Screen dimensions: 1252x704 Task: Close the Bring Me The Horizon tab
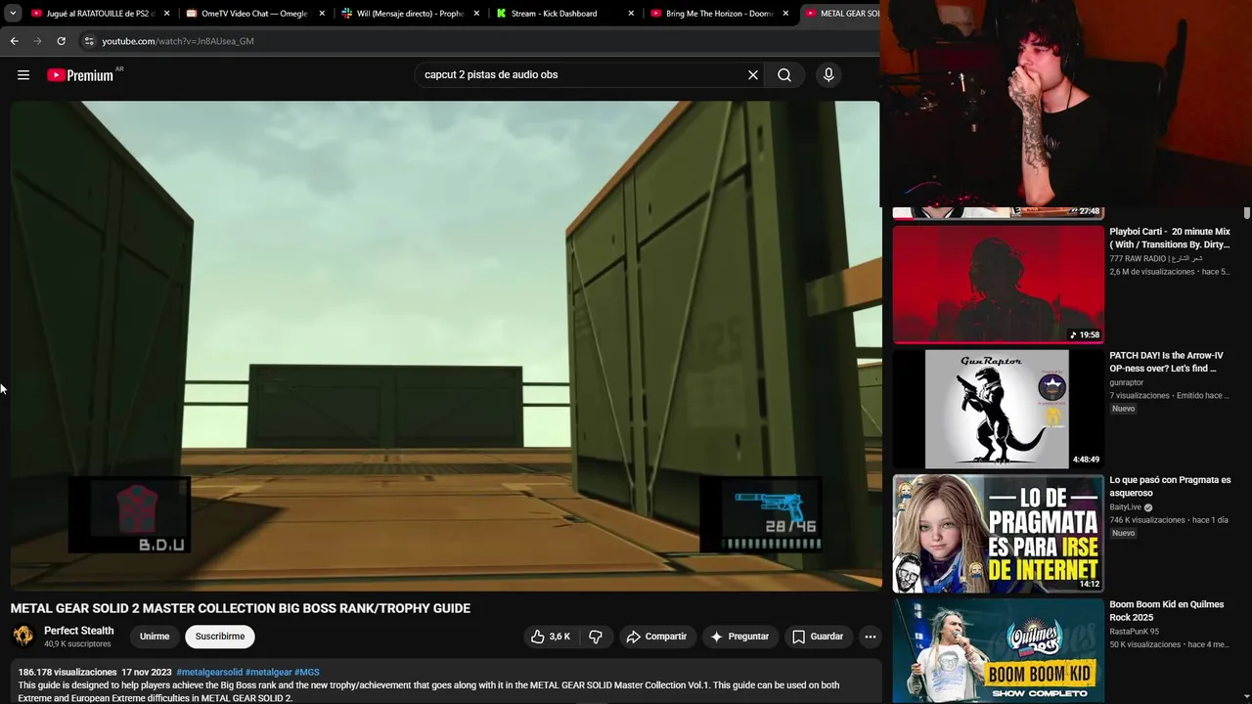pyautogui.click(x=785, y=14)
